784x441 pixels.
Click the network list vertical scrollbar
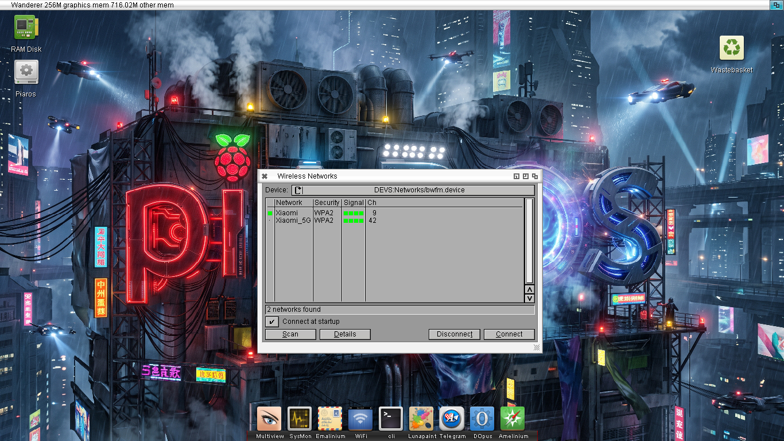[530, 241]
